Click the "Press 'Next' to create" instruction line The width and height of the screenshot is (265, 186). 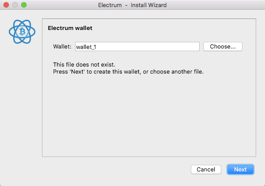[128, 71]
